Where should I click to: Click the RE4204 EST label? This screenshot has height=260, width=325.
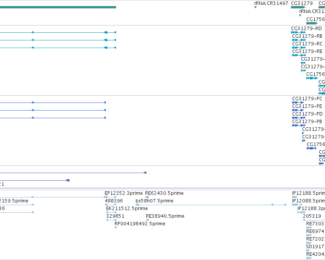315,254
